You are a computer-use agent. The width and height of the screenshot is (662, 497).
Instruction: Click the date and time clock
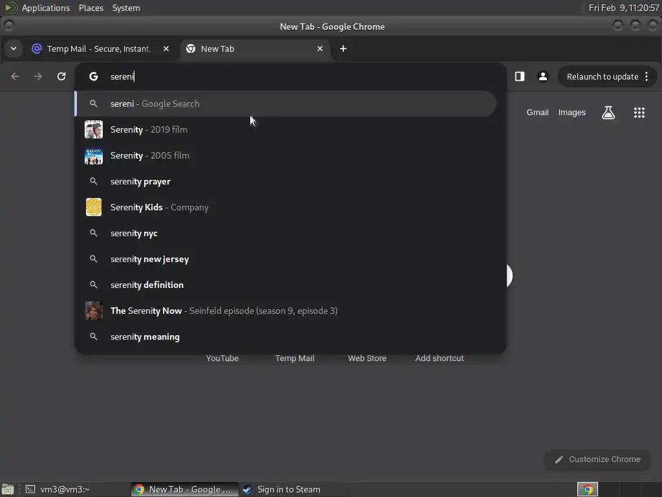click(624, 8)
